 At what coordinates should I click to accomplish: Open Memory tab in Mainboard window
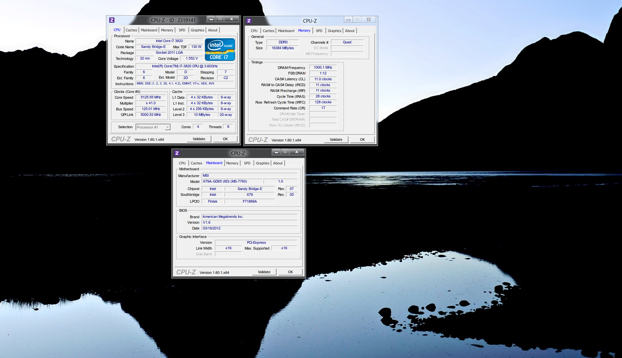(x=232, y=163)
